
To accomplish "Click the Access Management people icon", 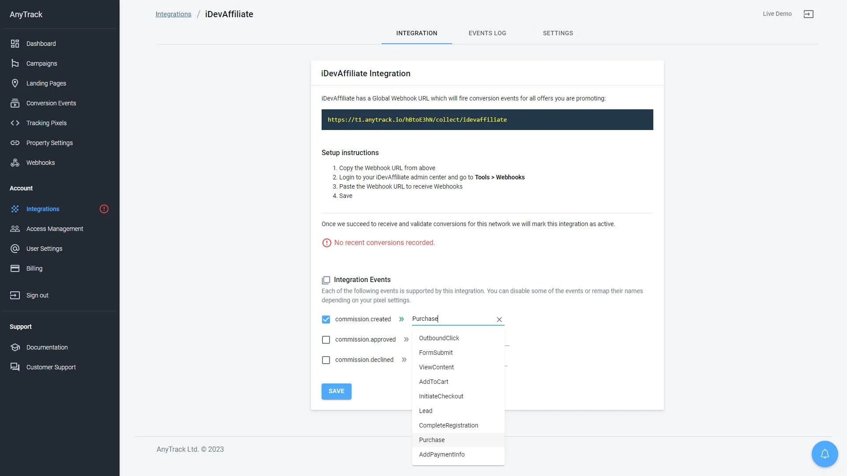I will (x=15, y=229).
